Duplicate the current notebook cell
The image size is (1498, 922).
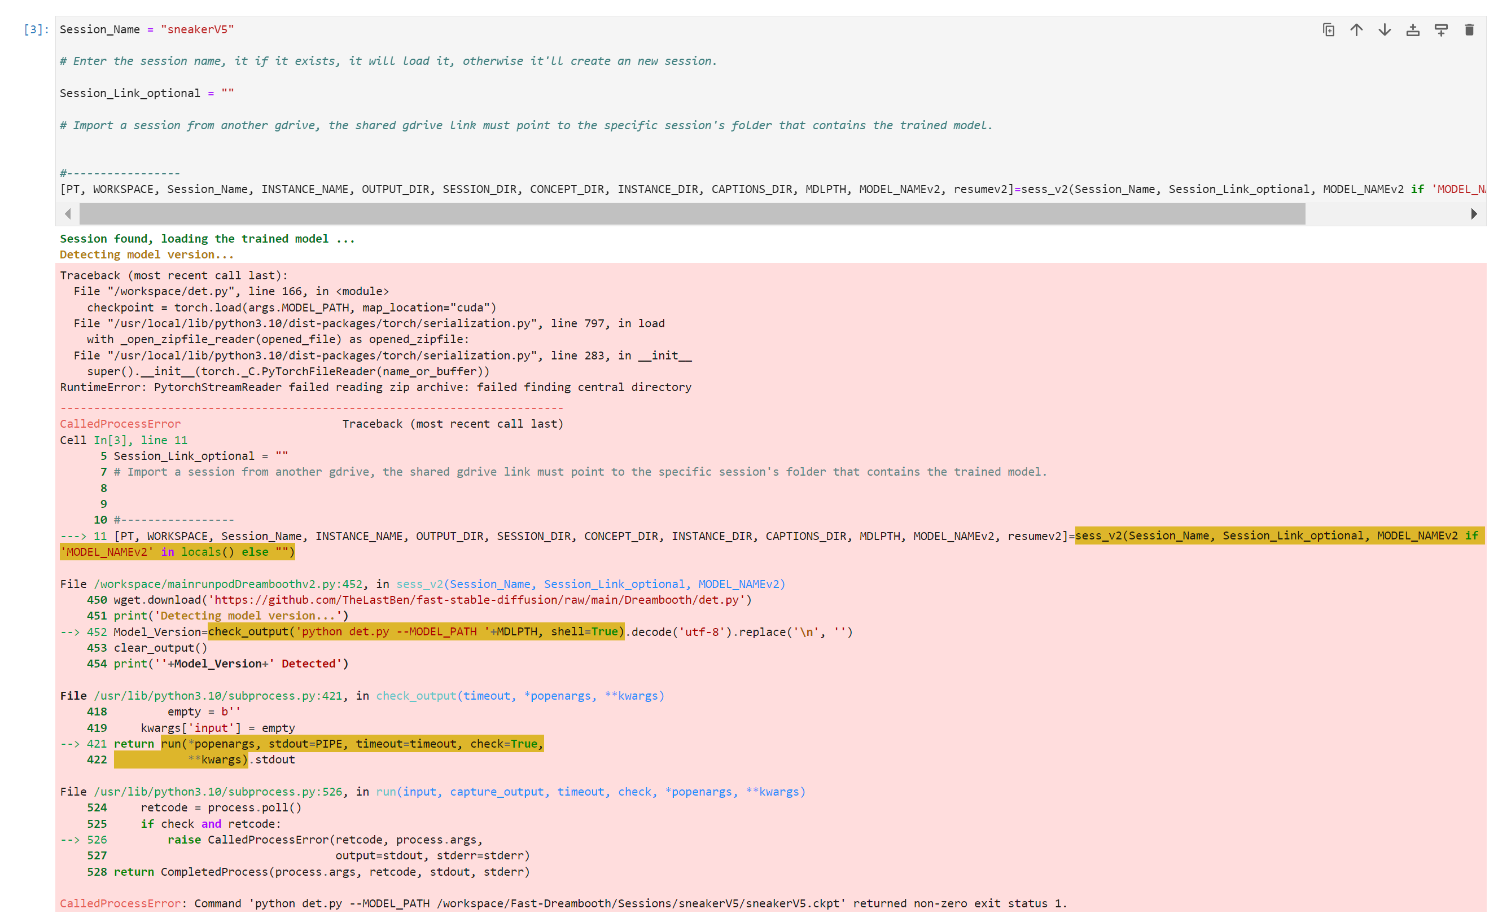tap(1329, 29)
